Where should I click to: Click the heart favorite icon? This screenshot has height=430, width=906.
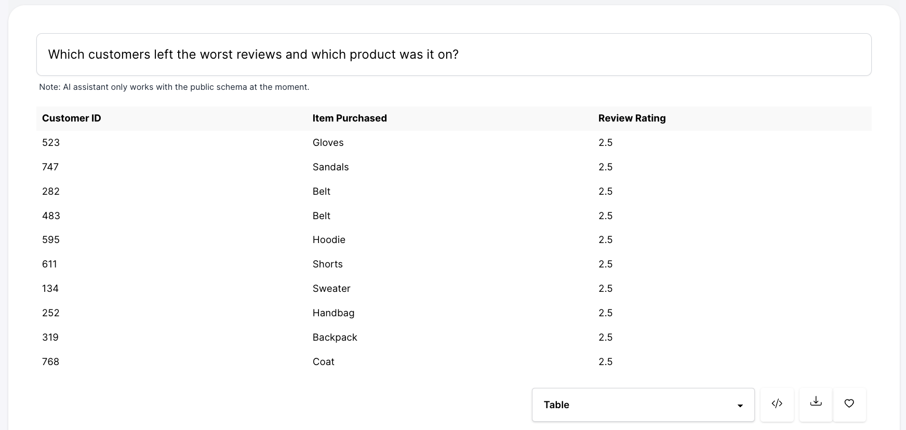click(849, 404)
